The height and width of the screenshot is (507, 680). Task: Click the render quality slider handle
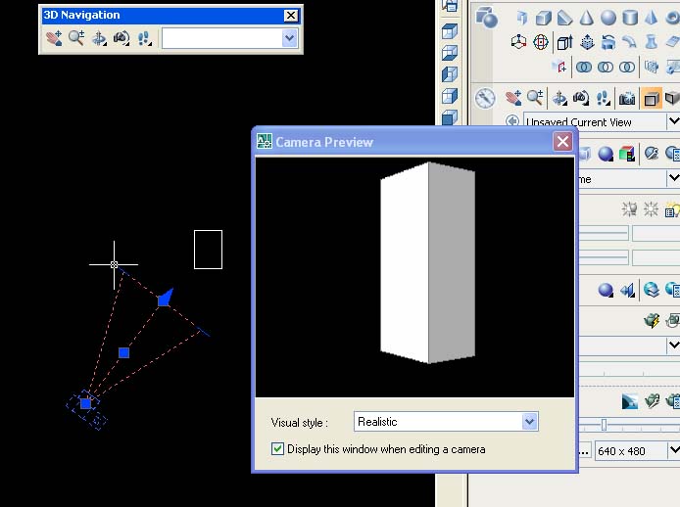pyautogui.click(x=604, y=424)
